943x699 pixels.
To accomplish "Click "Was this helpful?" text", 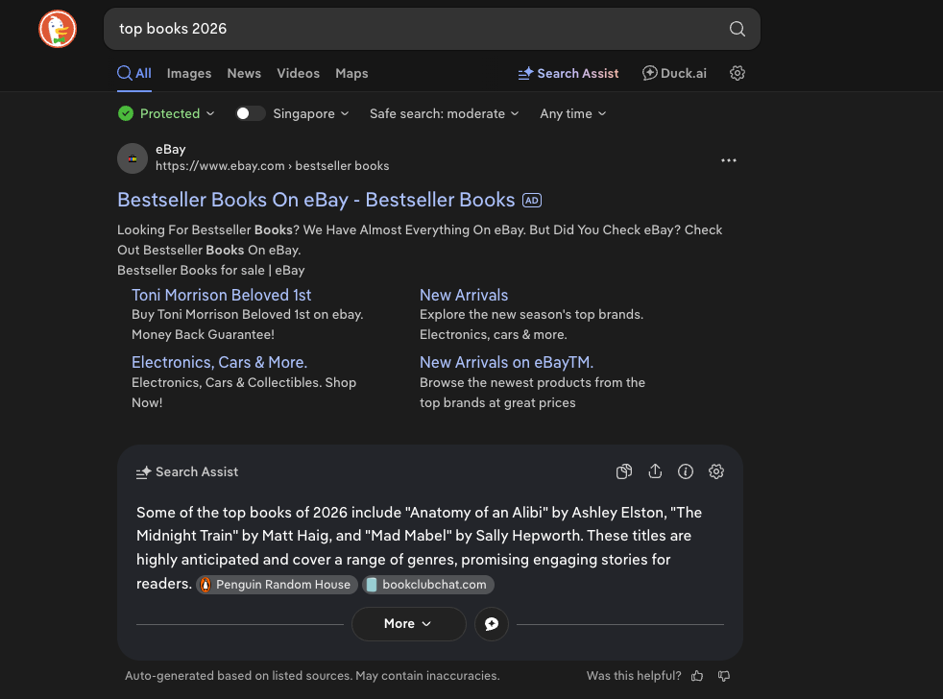I will click(634, 676).
